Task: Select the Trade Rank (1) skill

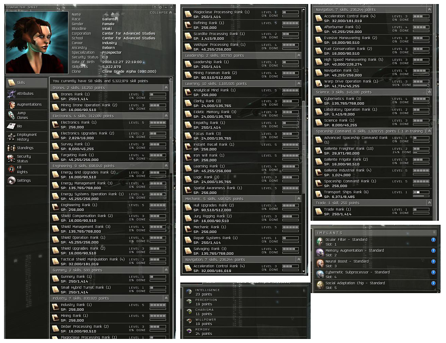Action: (373, 212)
